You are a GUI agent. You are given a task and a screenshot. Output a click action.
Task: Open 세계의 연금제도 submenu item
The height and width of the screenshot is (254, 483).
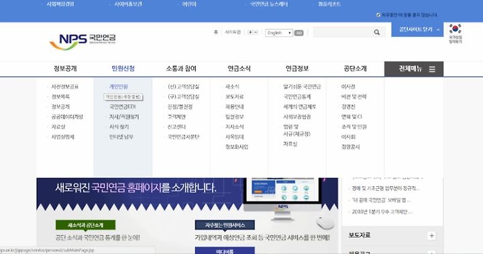[x=300, y=107]
